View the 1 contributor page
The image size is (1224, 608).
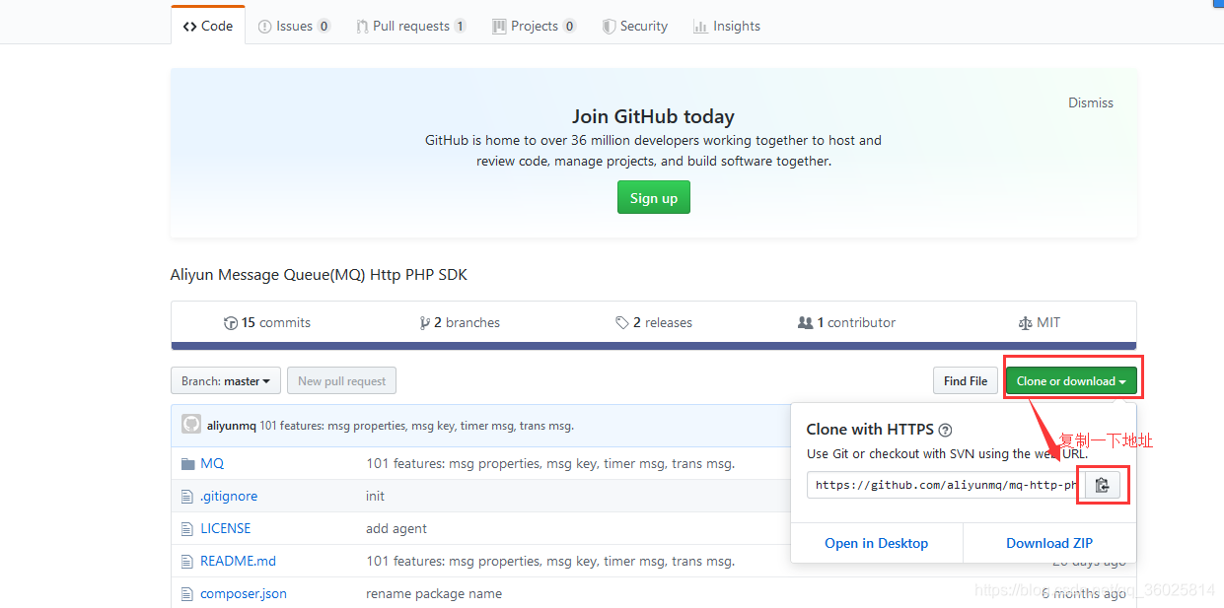tap(846, 322)
